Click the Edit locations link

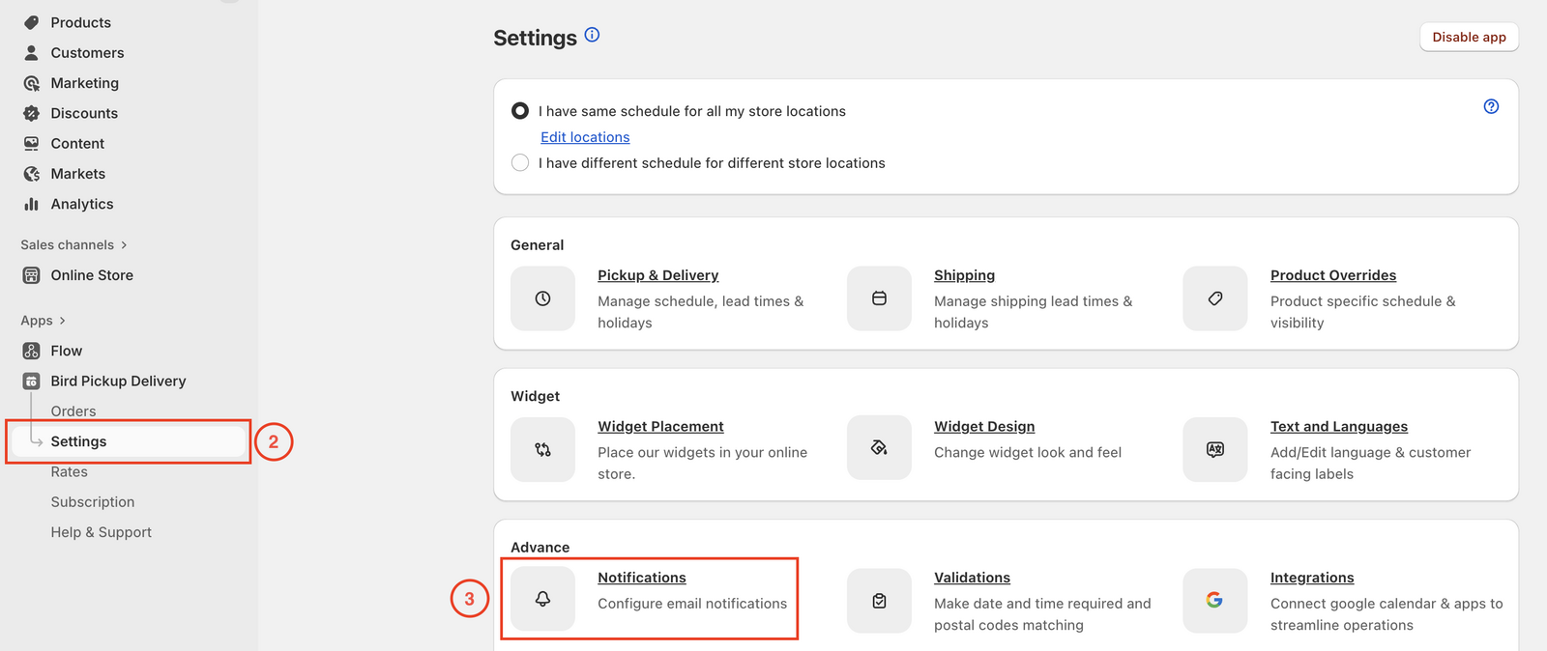point(585,137)
